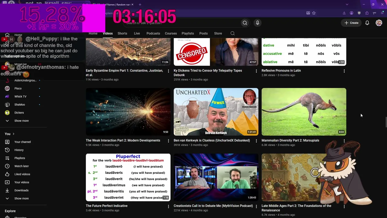This screenshot has width=387, height=218.
Task: Open options for The Future Perfect Indicative
Action: 168,206
